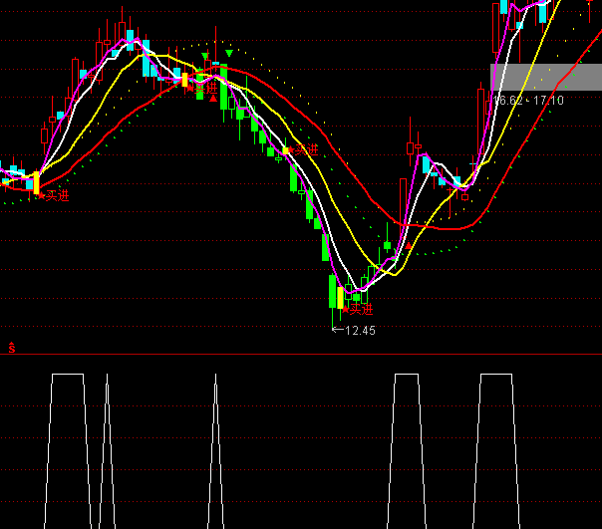Click the red hollow candlestick at the rebound top

412,148
